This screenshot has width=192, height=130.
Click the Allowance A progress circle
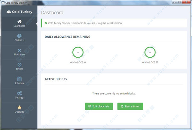click(x=78, y=52)
